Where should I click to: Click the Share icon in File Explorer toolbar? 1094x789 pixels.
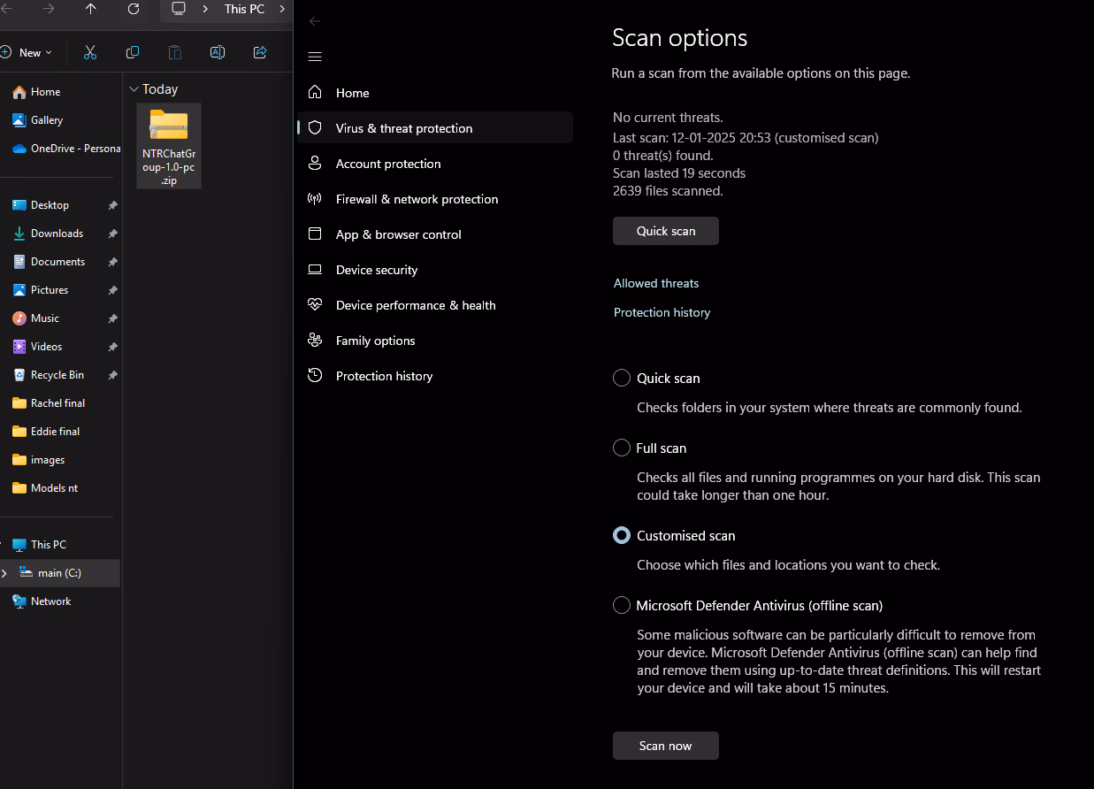pos(260,52)
